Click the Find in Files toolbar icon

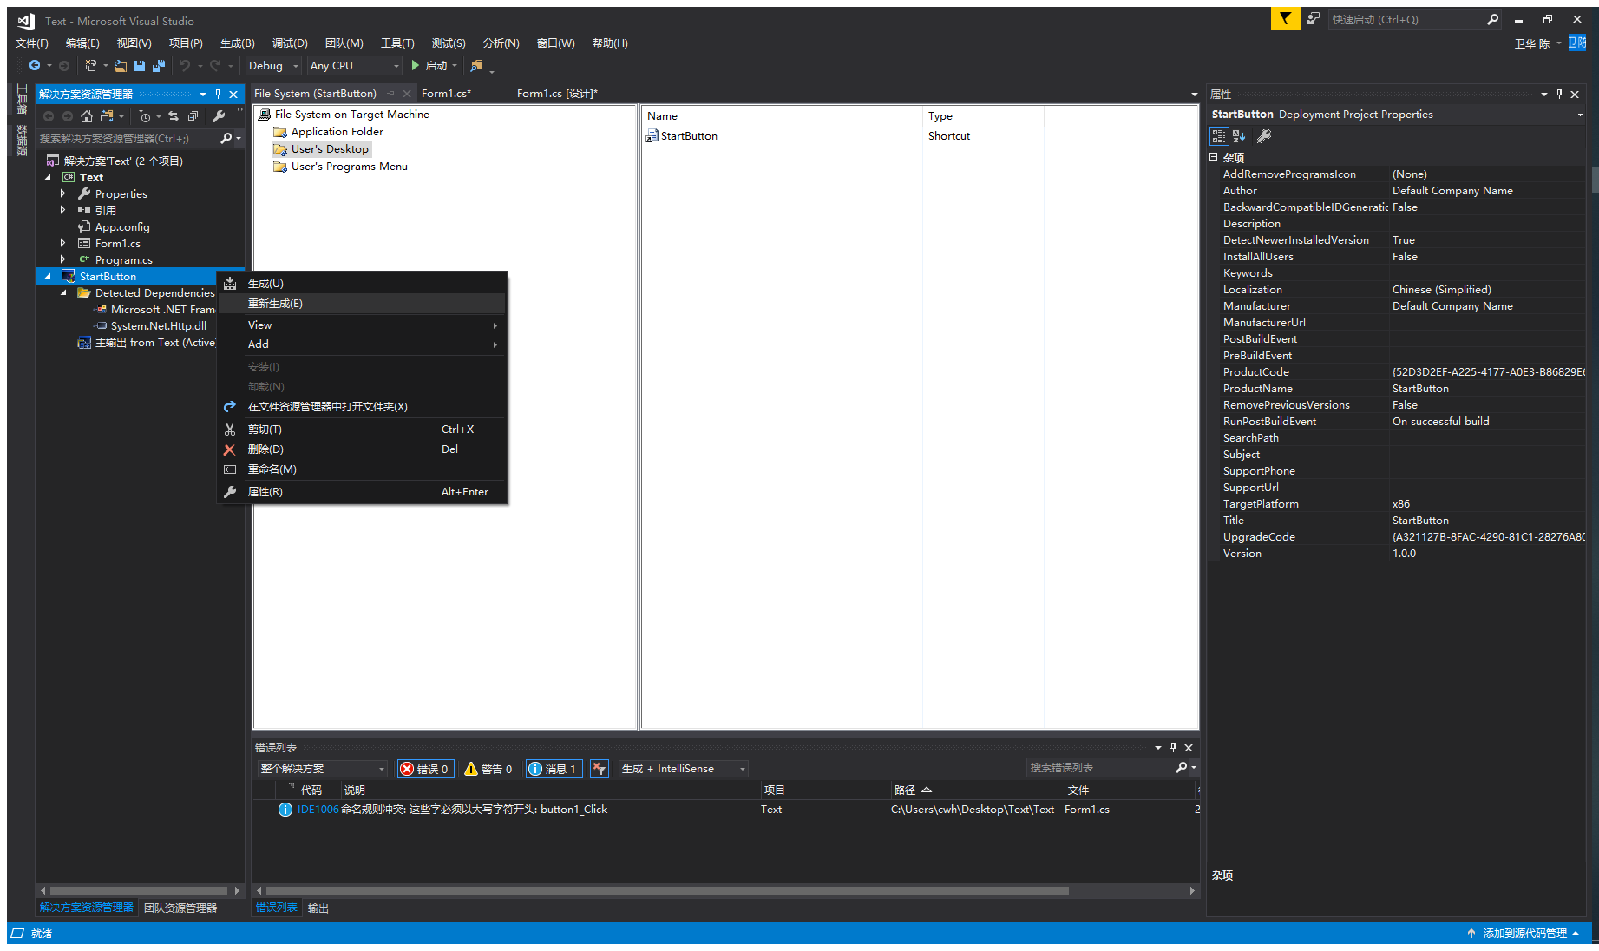(x=476, y=66)
